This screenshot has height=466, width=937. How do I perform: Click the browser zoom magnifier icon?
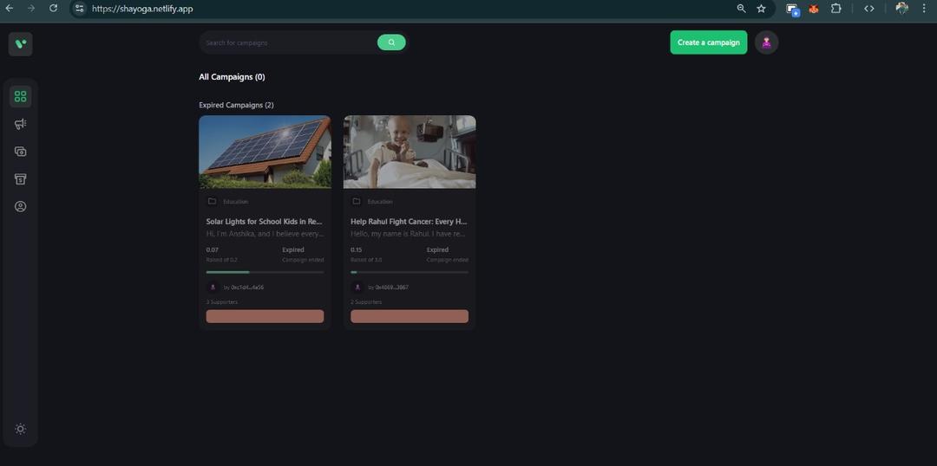click(x=741, y=9)
